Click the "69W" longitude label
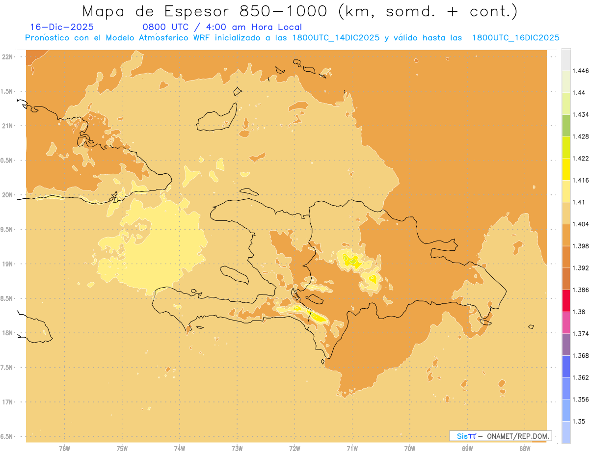Viewport: 589px width, 455px height. 467,448
